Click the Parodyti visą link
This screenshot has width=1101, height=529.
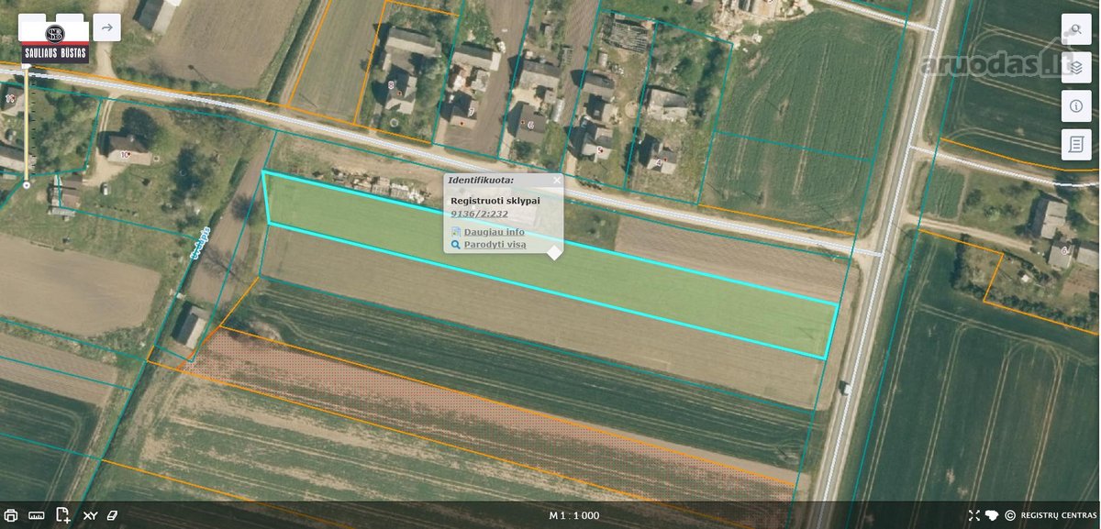click(495, 245)
